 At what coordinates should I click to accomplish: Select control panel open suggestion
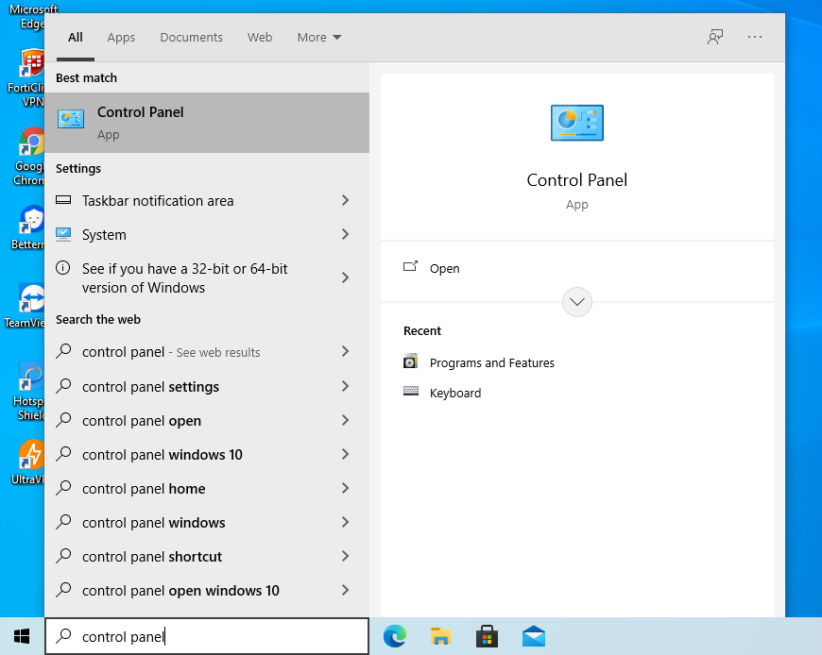tap(207, 420)
